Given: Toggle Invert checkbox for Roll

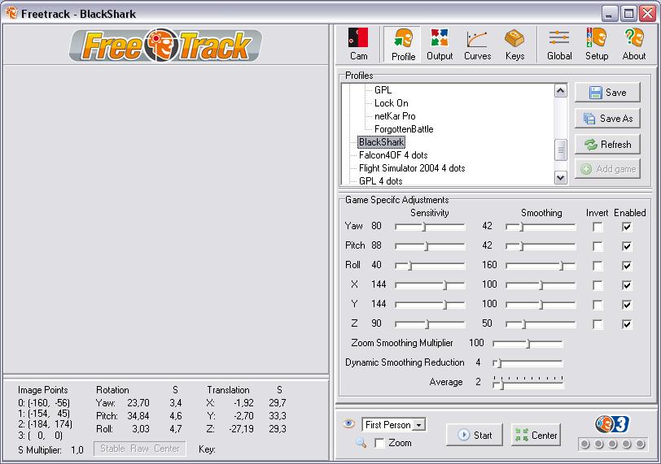Looking at the screenshot, I should tap(598, 266).
